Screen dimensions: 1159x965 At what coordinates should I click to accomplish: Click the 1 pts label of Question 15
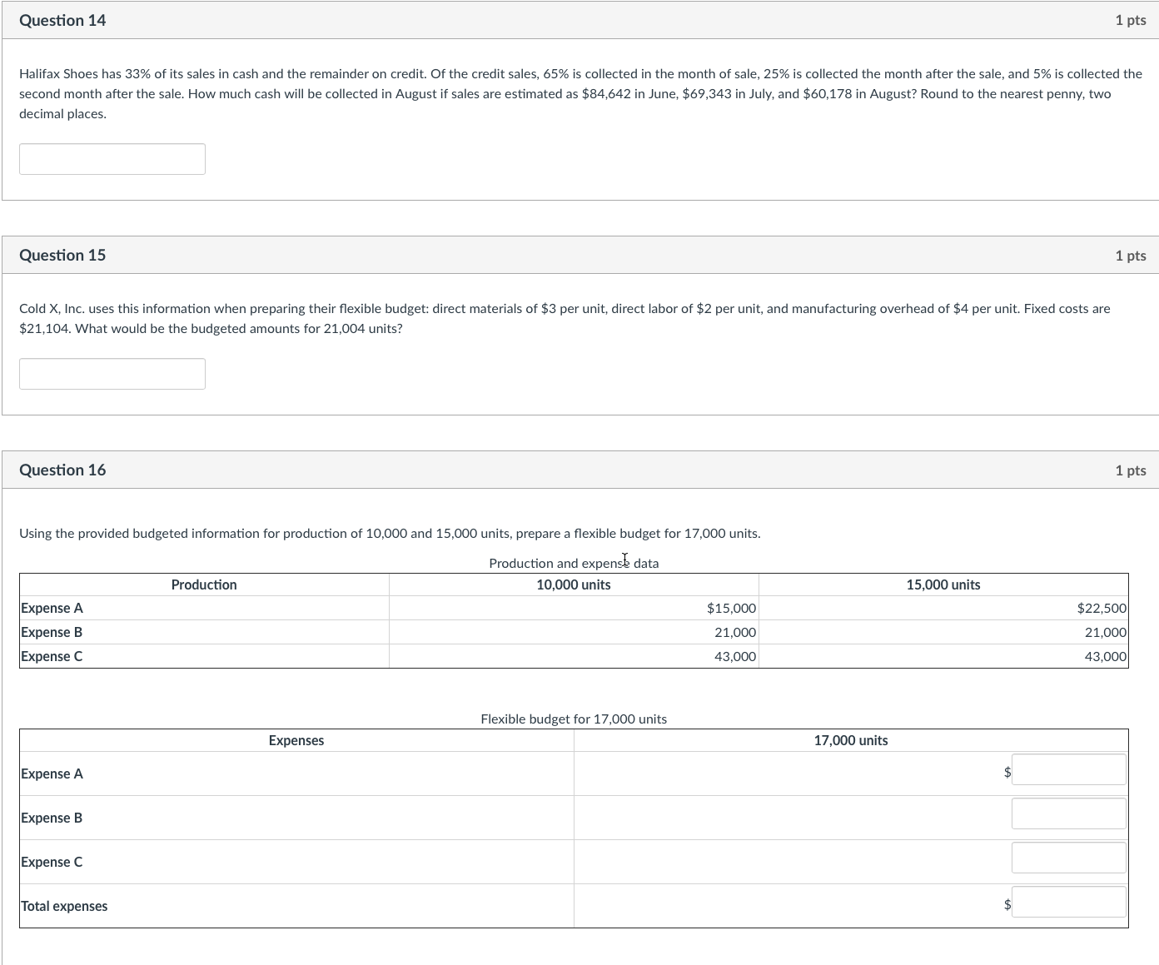tap(1130, 256)
